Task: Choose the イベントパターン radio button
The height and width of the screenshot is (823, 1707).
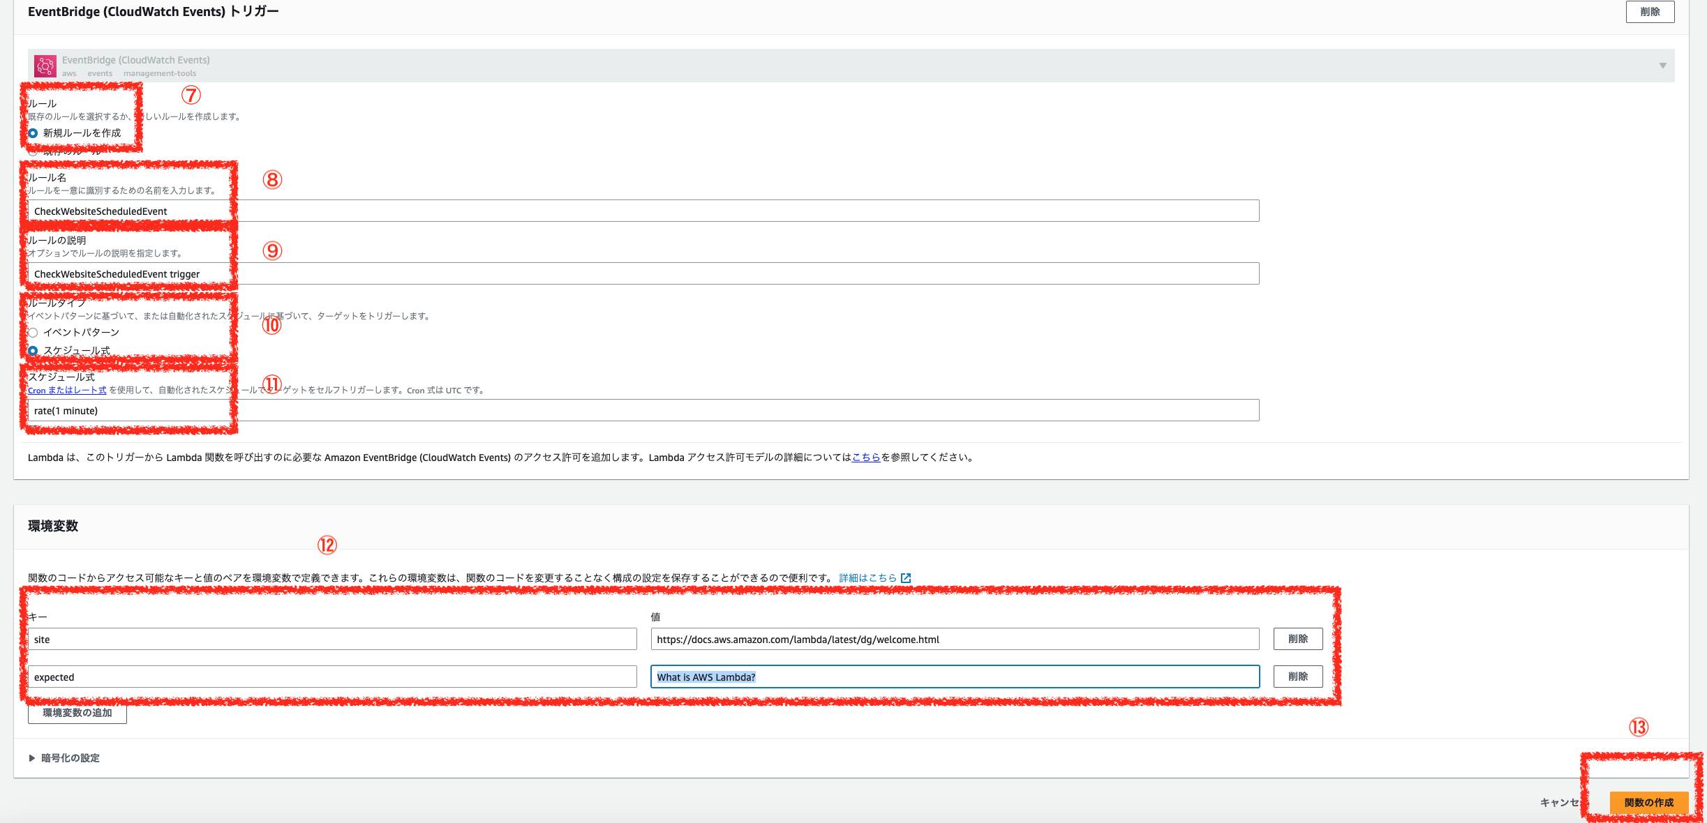Action: click(x=33, y=333)
